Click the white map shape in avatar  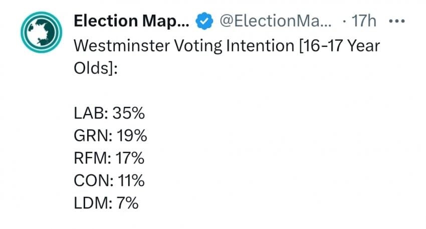(x=41, y=32)
